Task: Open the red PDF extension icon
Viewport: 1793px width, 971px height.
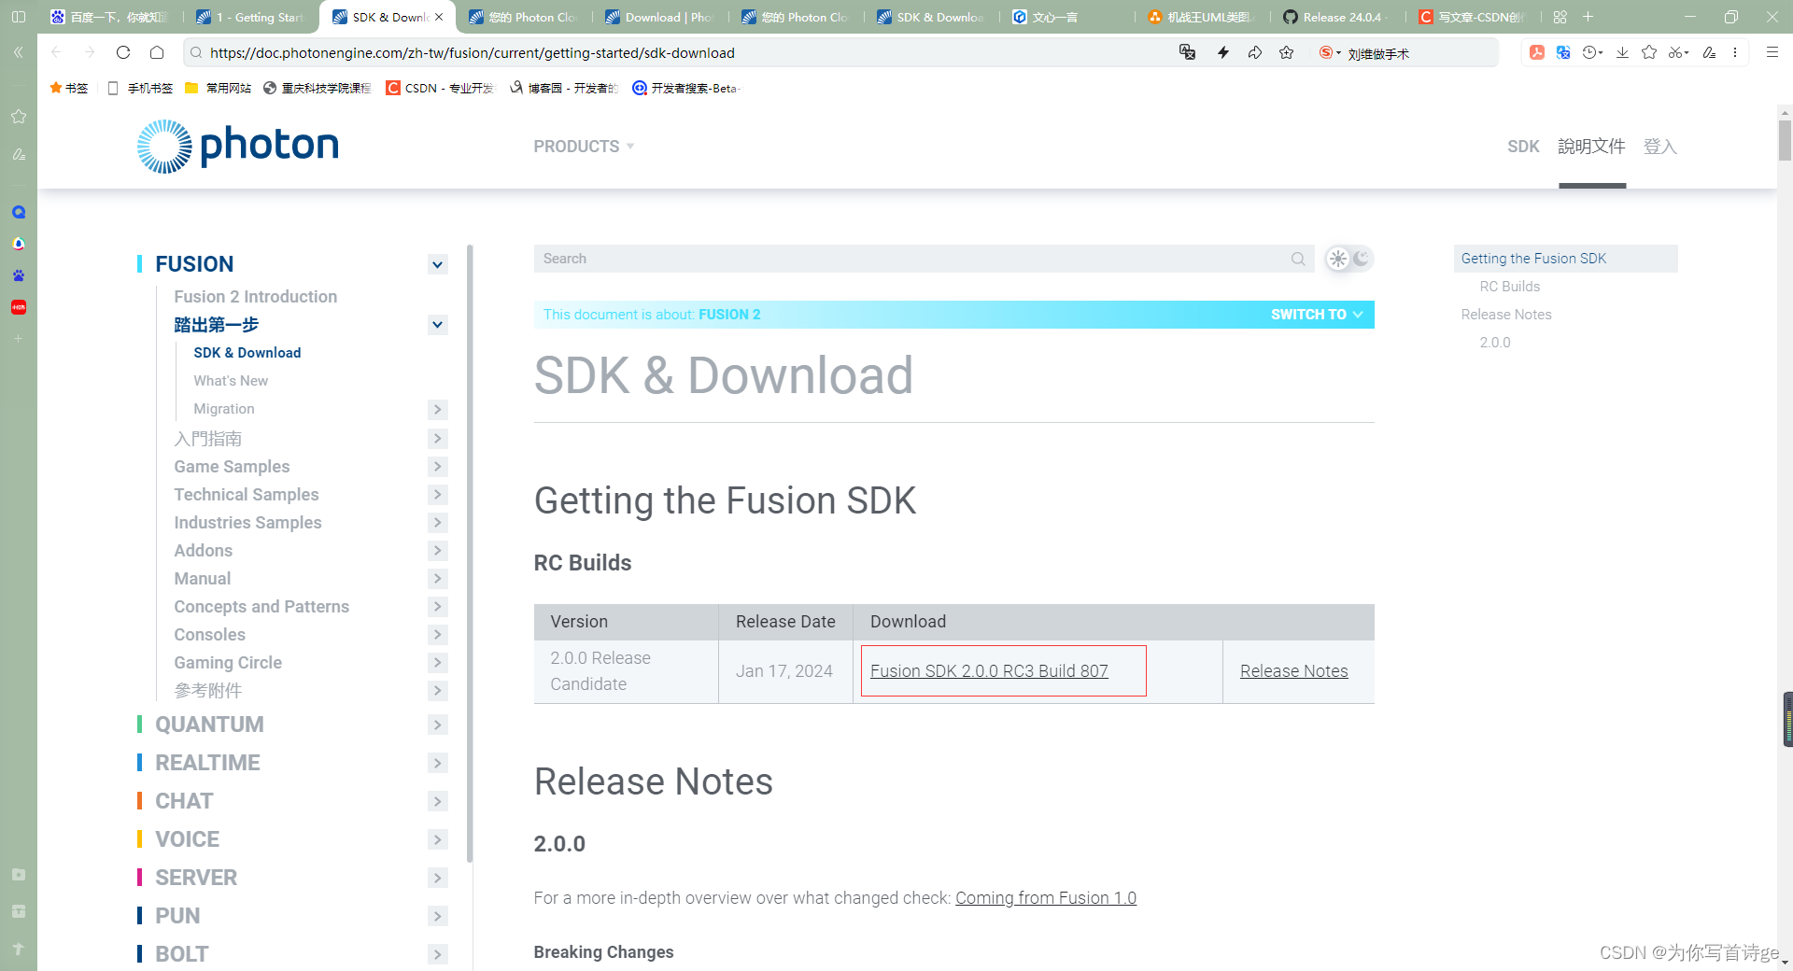Action: 1536,52
